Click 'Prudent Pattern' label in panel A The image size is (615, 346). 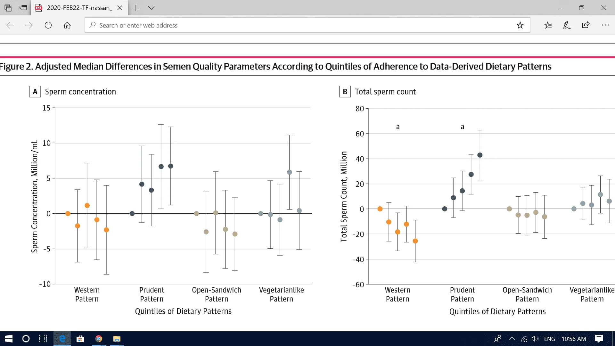pyautogui.click(x=152, y=294)
